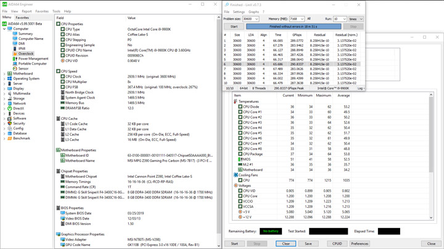Expand the Storage tree node
The height and width of the screenshot is (249, 444).
click(4, 98)
